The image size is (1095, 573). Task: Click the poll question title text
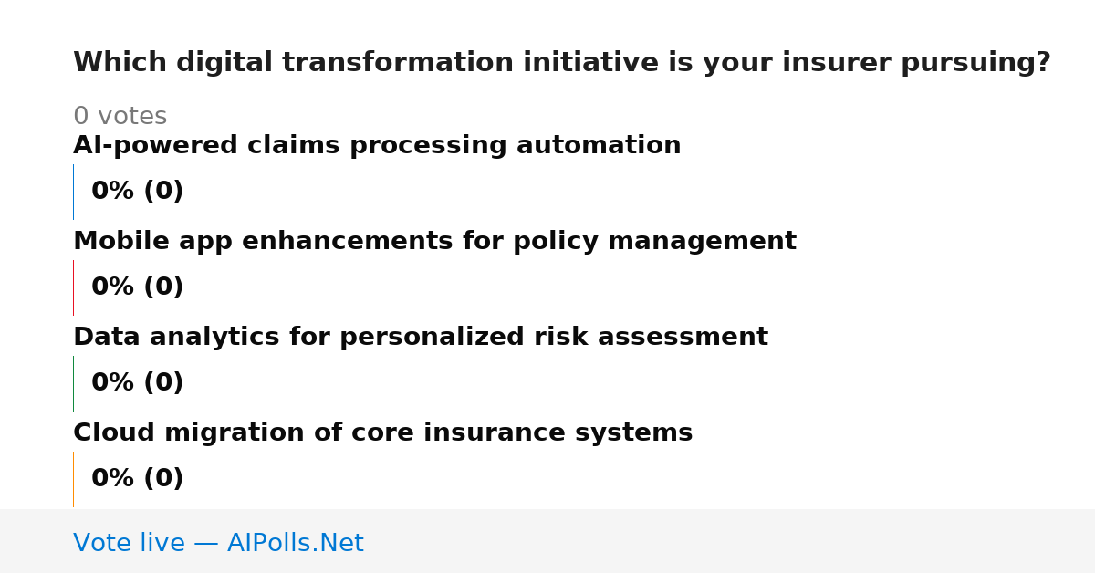tap(562, 63)
